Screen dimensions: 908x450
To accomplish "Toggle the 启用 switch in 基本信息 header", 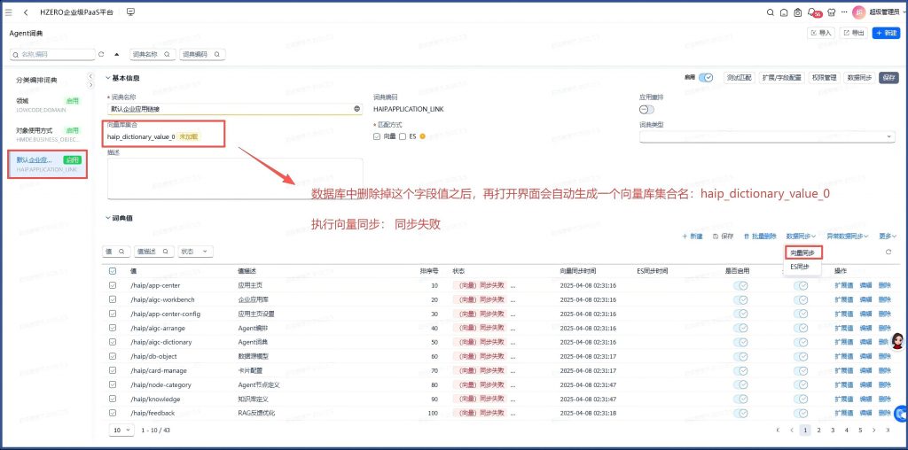I will (x=706, y=78).
